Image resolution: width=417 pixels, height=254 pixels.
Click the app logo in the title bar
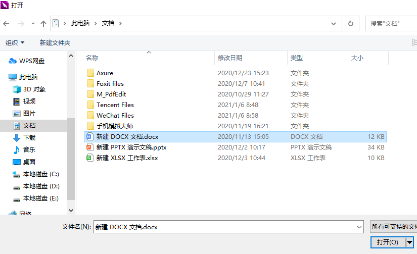4,5
